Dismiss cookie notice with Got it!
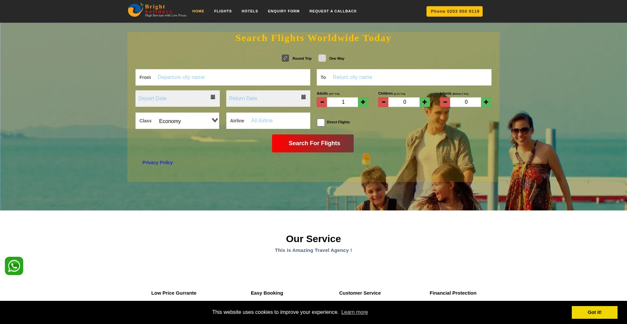 pos(594,312)
